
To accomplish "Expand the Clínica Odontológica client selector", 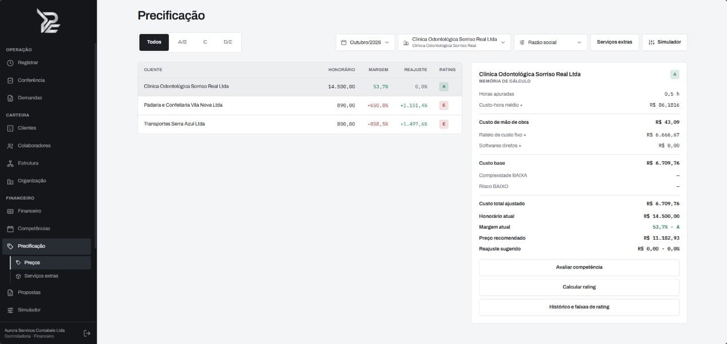I will pyautogui.click(x=454, y=42).
